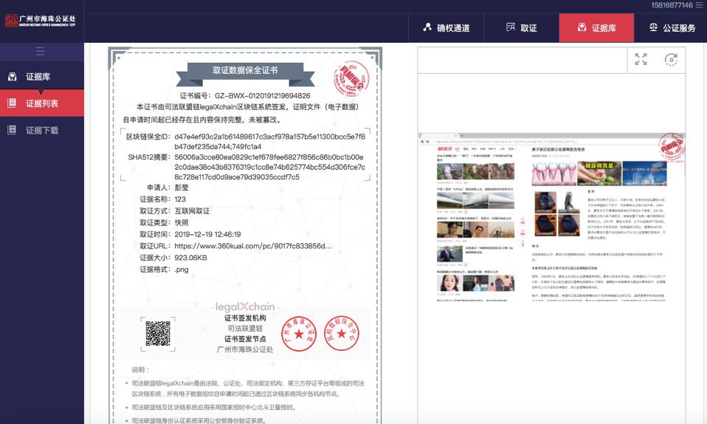The height and width of the screenshot is (424, 707).
Task: Click the sidebar 证据库 box icon
Action: coord(12,77)
